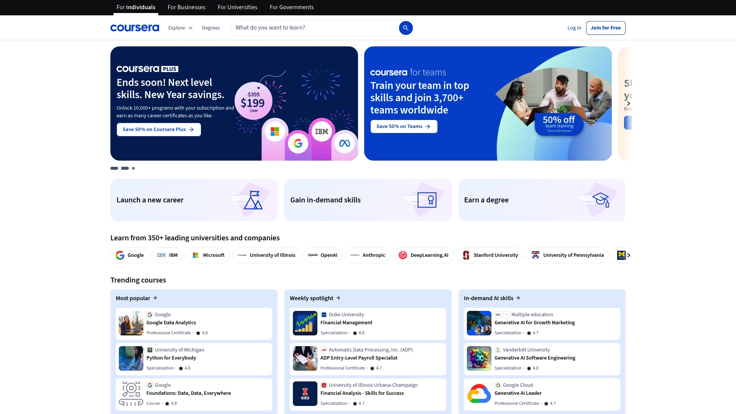Click the Stanford University partner logo
The height and width of the screenshot is (414, 736).
pyautogui.click(x=490, y=255)
